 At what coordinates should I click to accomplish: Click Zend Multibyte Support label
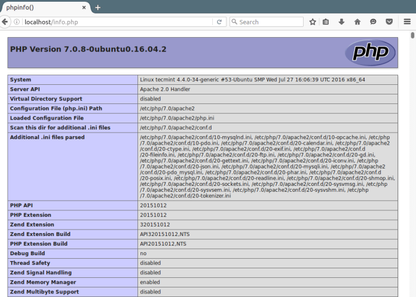pos(44,292)
